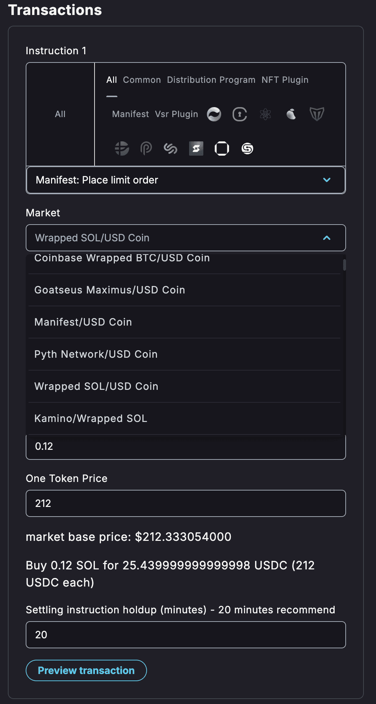
Task: Select the gray square 'S' icon
Action: point(196,149)
